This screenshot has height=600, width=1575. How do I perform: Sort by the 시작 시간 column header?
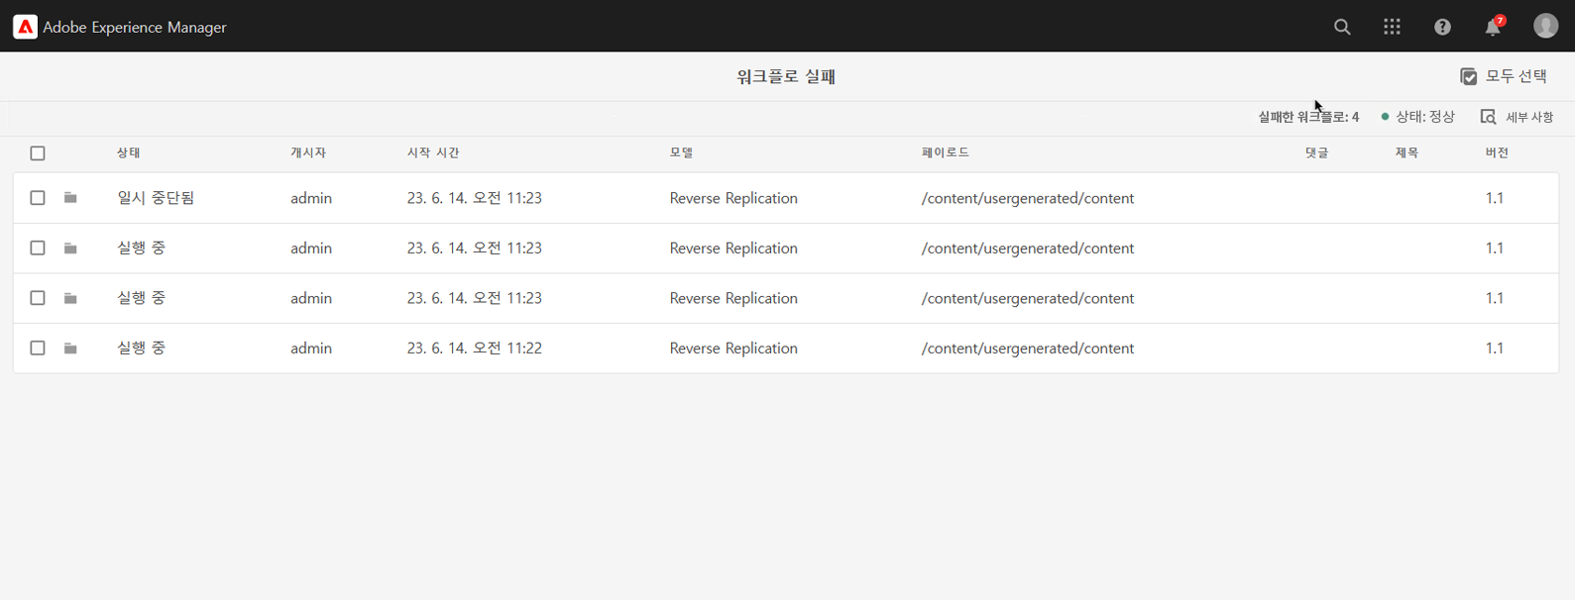click(433, 152)
